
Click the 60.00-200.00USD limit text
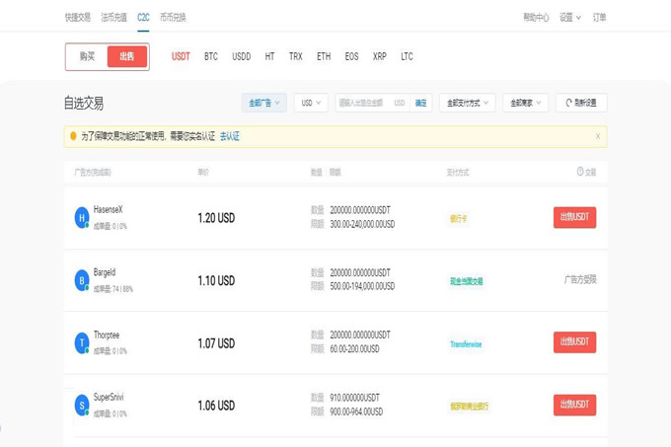click(354, 349)
